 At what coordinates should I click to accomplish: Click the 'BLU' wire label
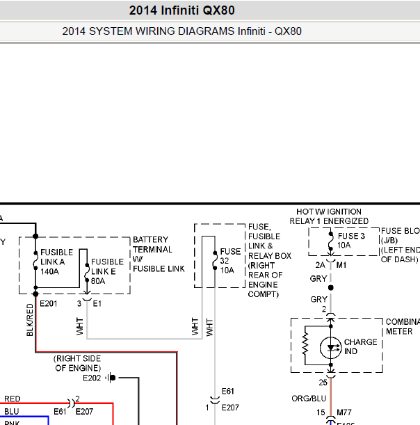pyautogui.click(x=11, y=412)
